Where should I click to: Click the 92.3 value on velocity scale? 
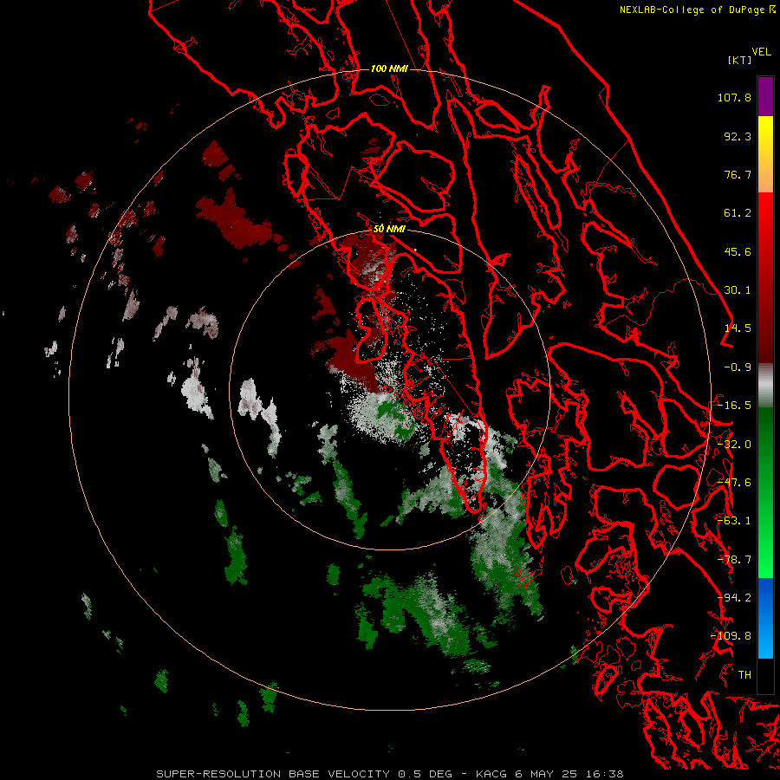point(738,136)
